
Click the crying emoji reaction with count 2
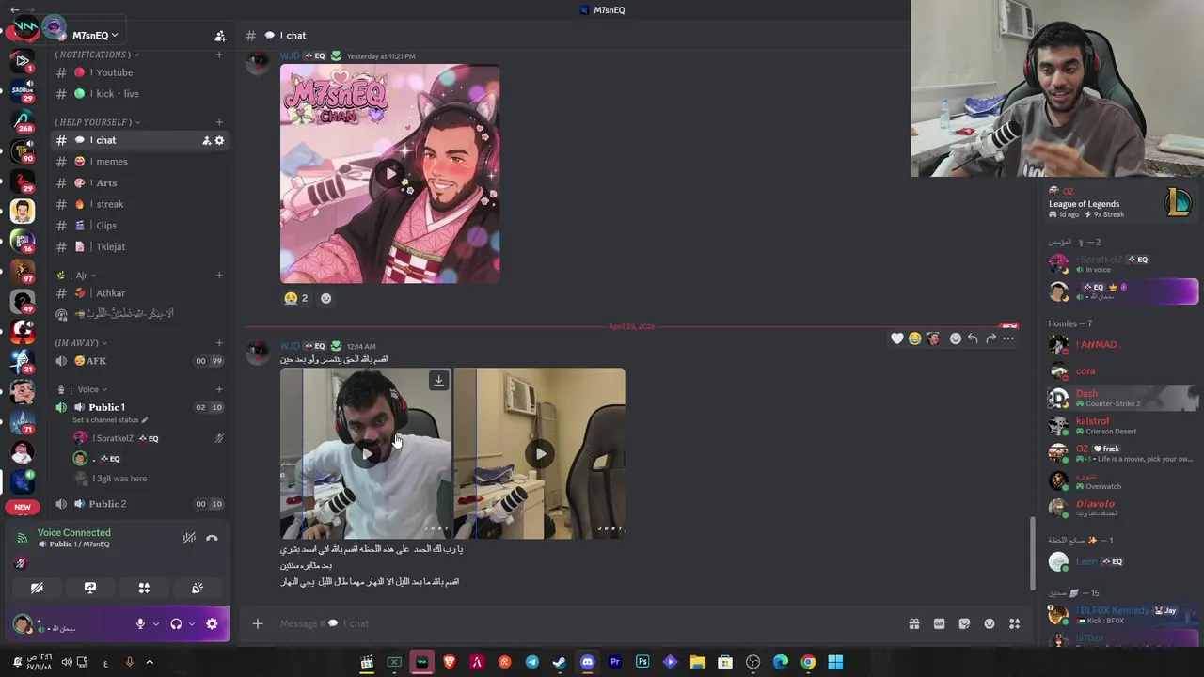point(296,298)
